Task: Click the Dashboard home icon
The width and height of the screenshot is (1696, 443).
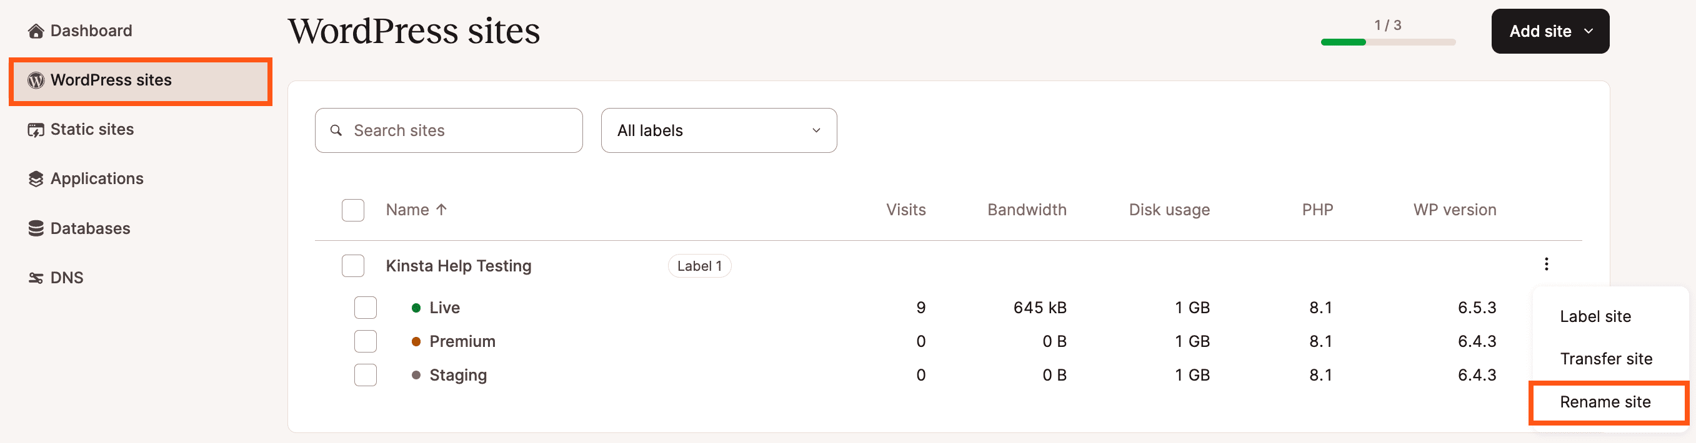Action: pyautogui.click(x=36, y=31)
